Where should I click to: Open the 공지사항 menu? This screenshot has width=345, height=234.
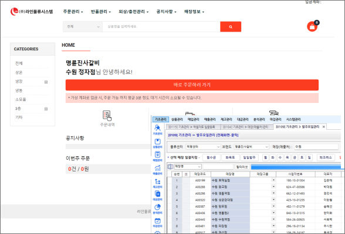[166, 12]
